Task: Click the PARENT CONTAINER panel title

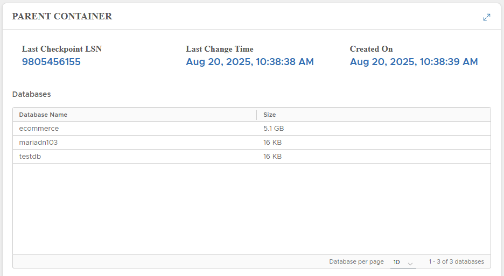Action: coord(62,16)
